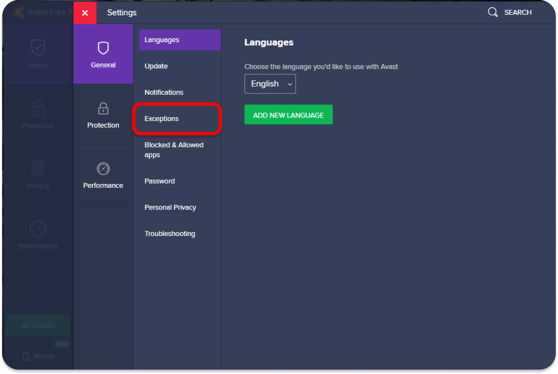Viewport: 558px width, 374px height.
Task: Click the Mobile phone icon
Action: [x=26, y=356]
